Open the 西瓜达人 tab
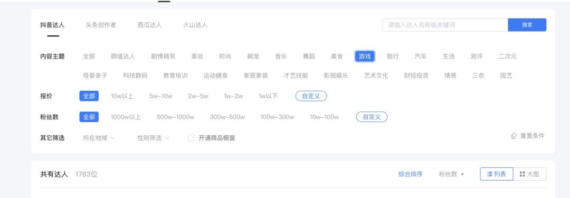Image resolution: width=570 pixels, height=198 pixels. (150, 25)
